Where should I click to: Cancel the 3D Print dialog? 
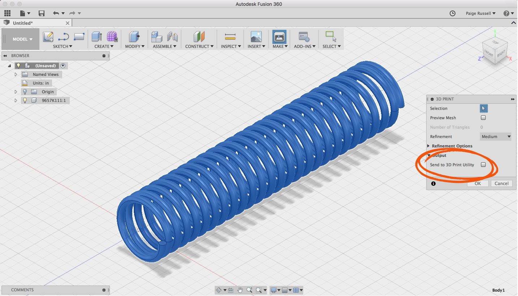coord(501,184)
